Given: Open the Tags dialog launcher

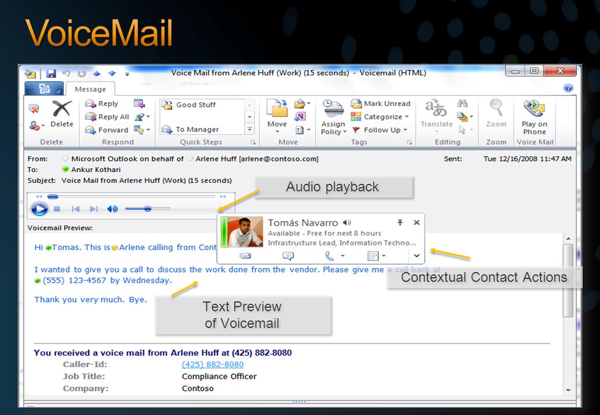Looking at the screenshot, I should (x=410, y=142).
